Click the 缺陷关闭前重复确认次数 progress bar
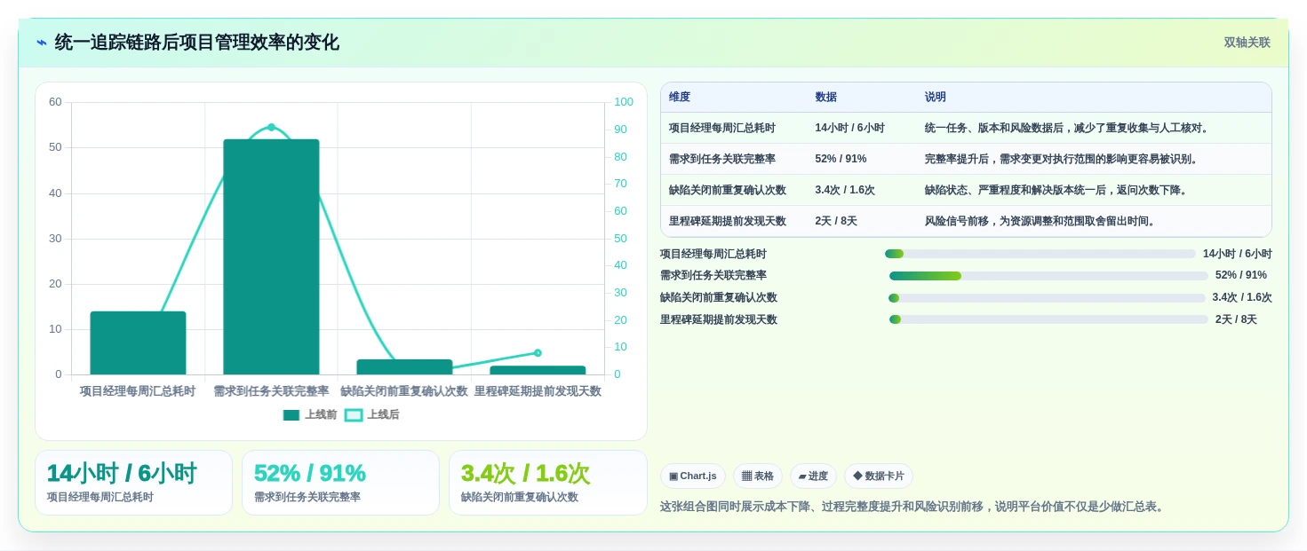 click(x=1047, y=298)
